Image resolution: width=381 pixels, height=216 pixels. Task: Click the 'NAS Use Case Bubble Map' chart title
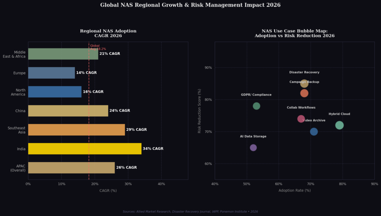pos(295,33)
